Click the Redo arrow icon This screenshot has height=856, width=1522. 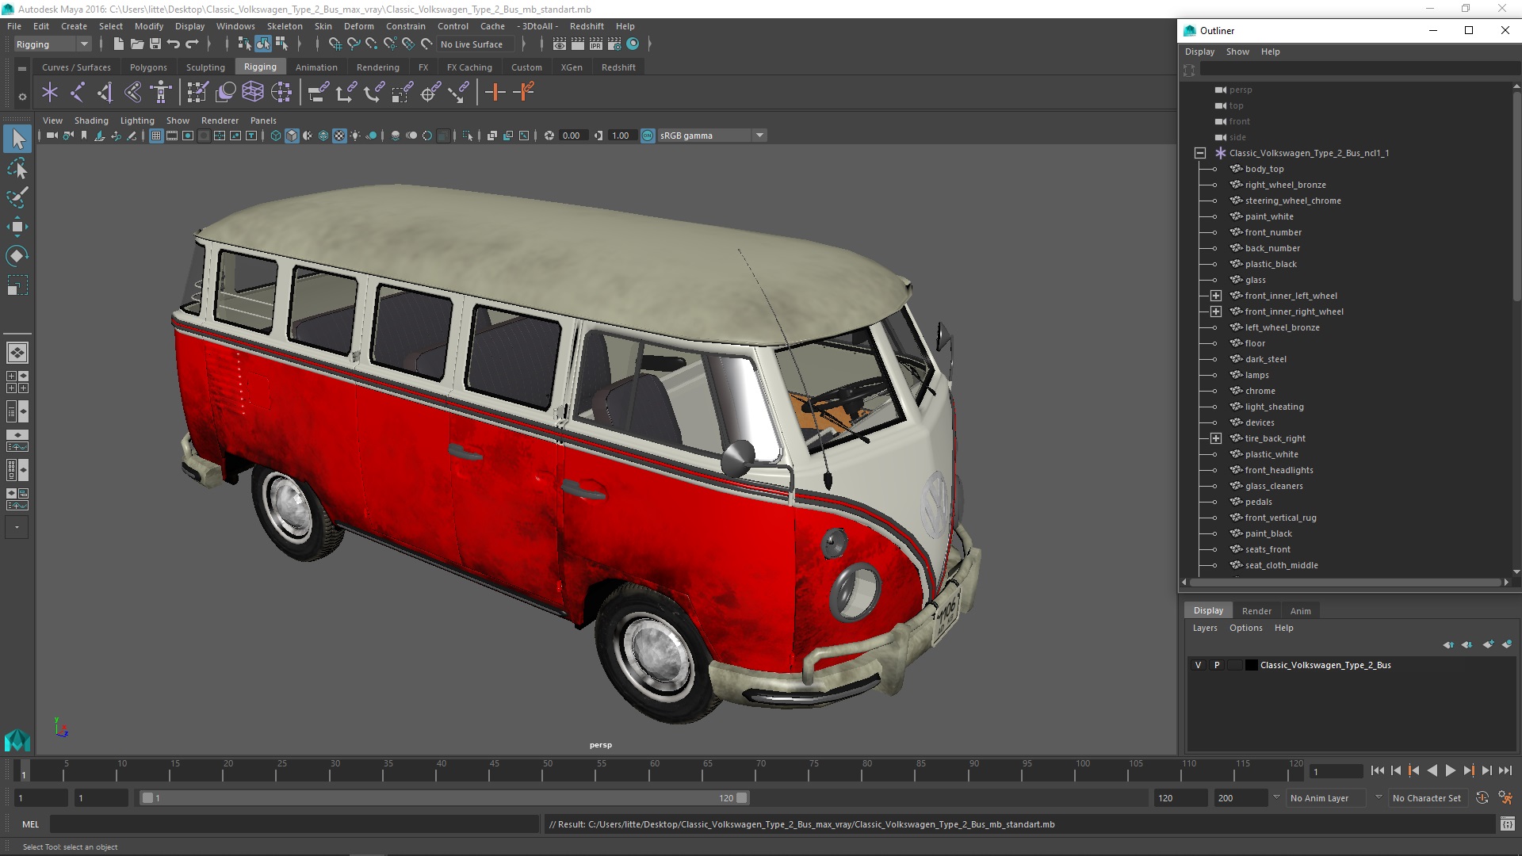click(192, 44)
